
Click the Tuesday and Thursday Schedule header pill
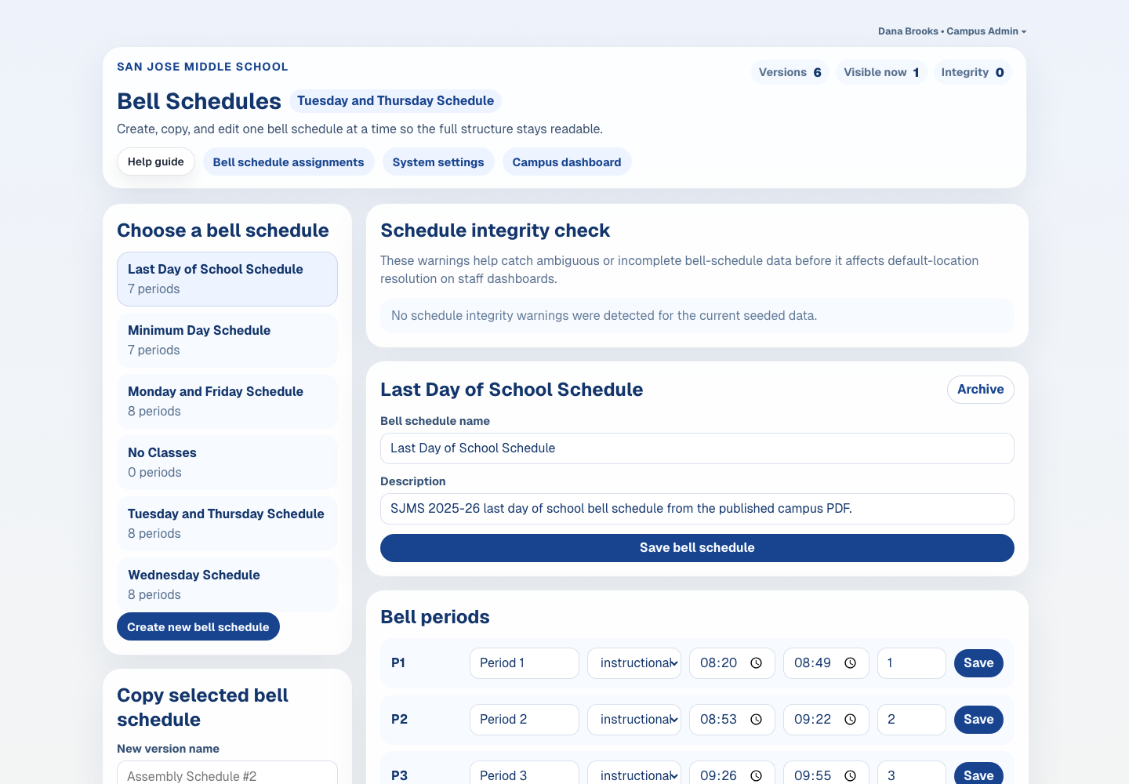tap(396, 101)
